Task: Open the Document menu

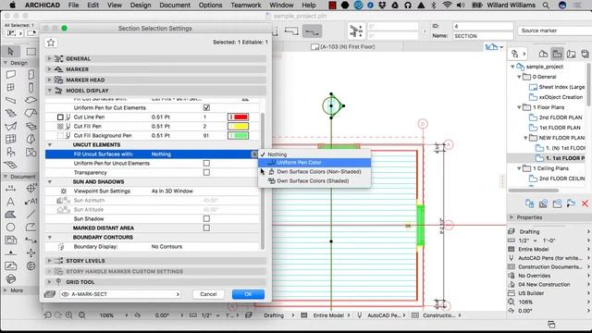Action: pyautogui.click(x=175, y=6)
